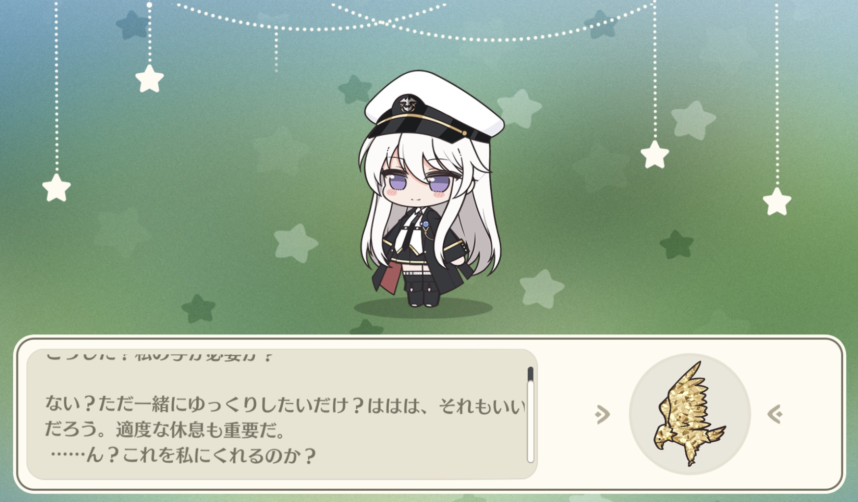This screenshot has width=858, height=502.
Task: Click the hanging white star at far left
Action: pyautogui.click(x=56, y=187)
